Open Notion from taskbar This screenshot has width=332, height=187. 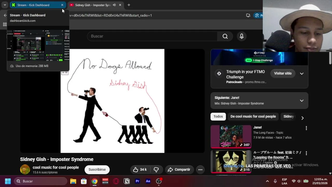coord(127,181)
